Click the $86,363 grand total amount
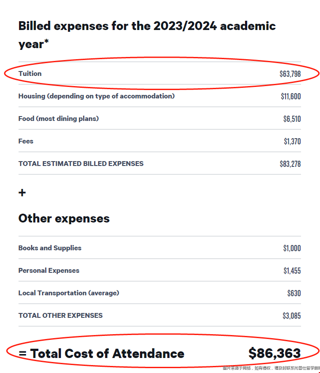Image resolution: width=320 pixels, height=373 pixels. pyautogui.click(x=275, y=353)
